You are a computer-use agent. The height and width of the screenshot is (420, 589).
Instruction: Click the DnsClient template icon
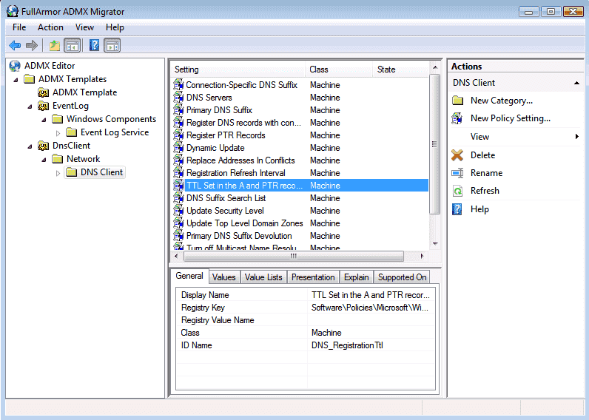coord(43,146)
